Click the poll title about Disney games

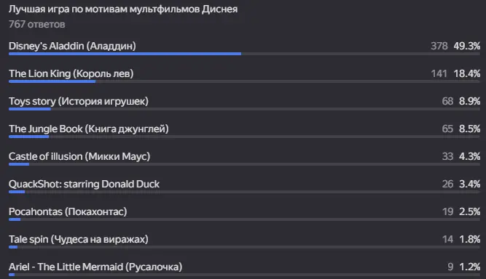[x=123, y=9]
